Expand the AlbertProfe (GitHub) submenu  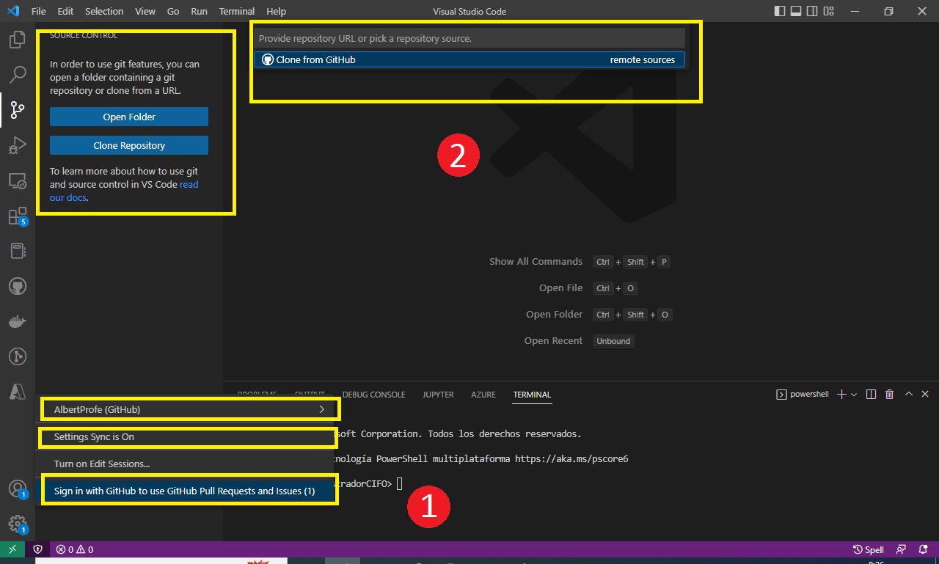pyautogui.click(x=321, y=409)
